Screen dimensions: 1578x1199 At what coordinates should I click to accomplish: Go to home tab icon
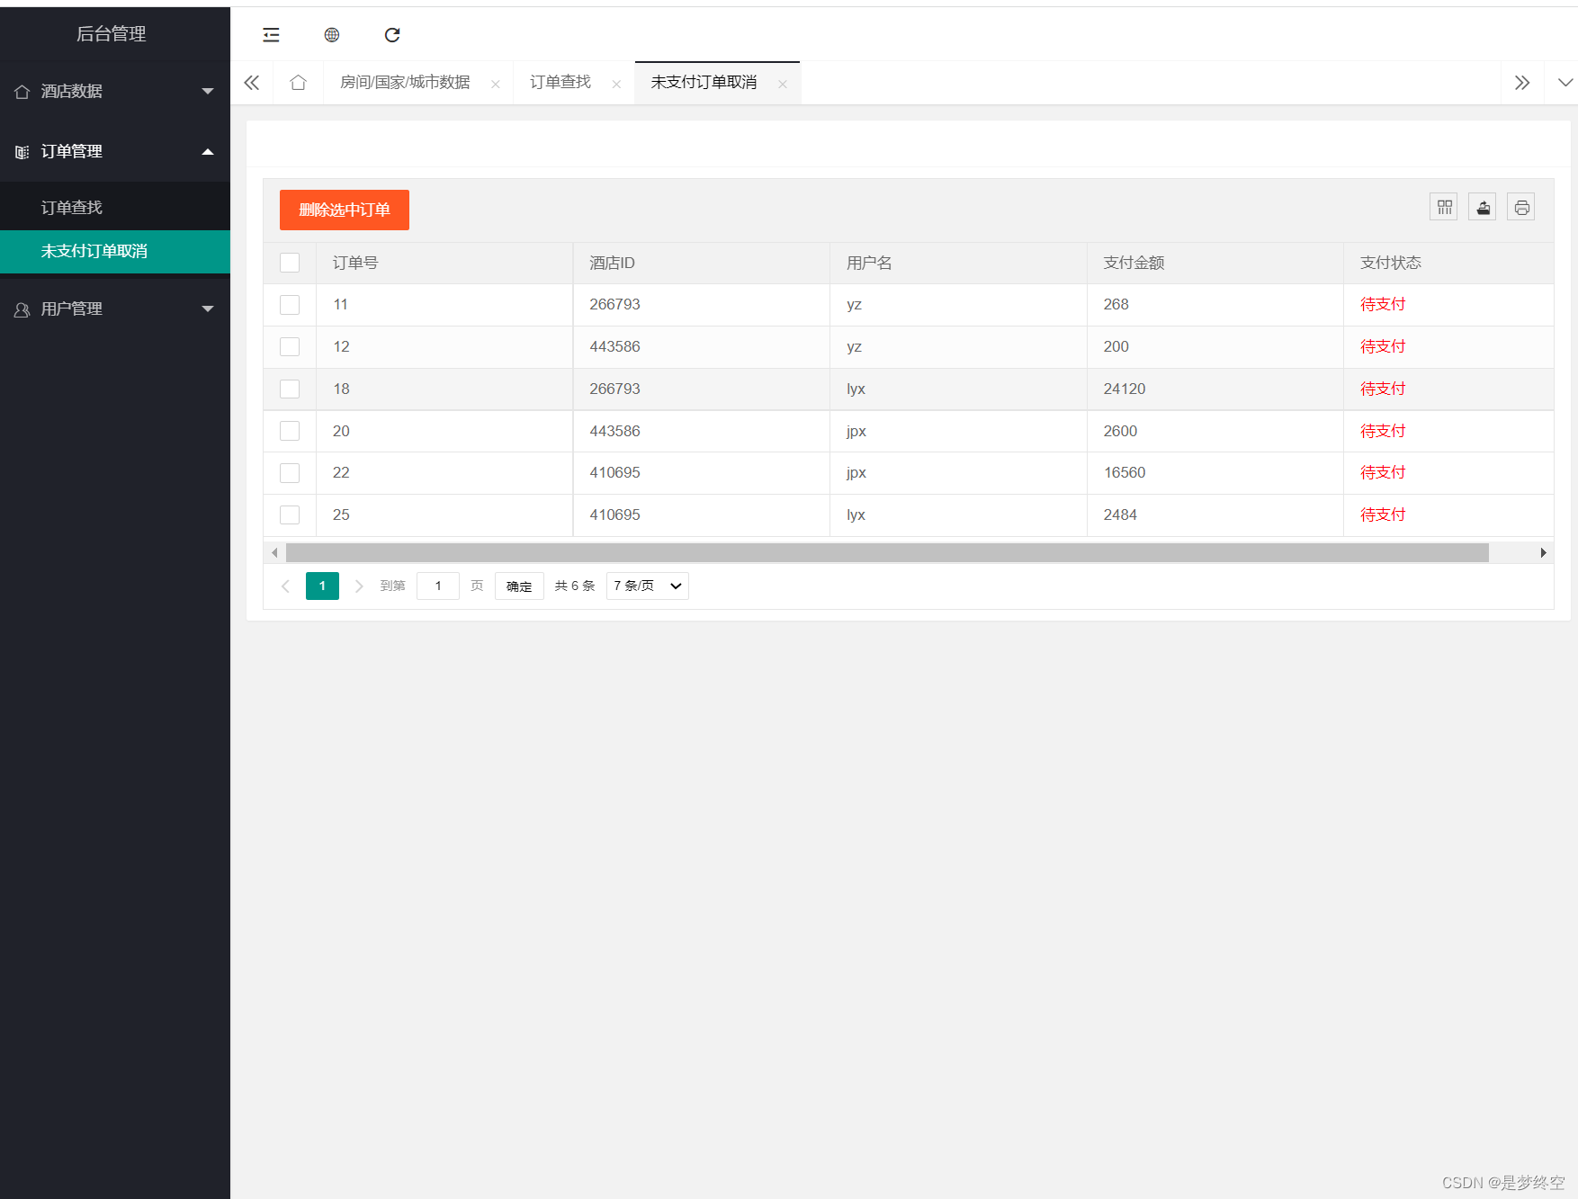(299, 83)
